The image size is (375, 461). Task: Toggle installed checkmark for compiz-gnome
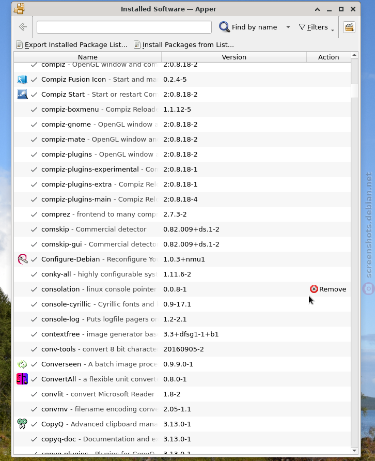pos(34,125)
